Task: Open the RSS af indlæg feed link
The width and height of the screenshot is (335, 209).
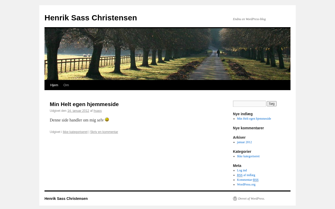Action: [246, 175]
